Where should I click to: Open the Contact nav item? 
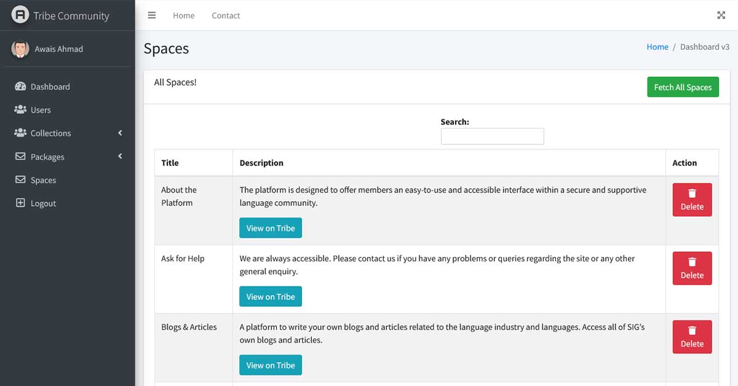[226, 15]
